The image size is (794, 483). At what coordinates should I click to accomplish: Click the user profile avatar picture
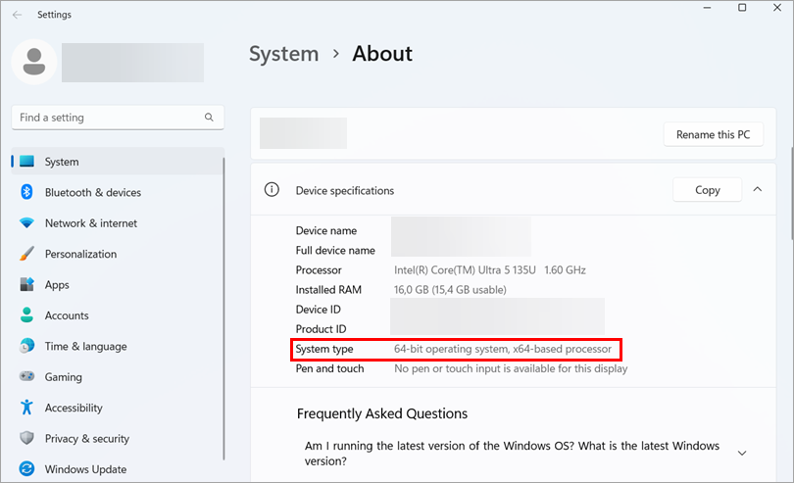point(33,62)
